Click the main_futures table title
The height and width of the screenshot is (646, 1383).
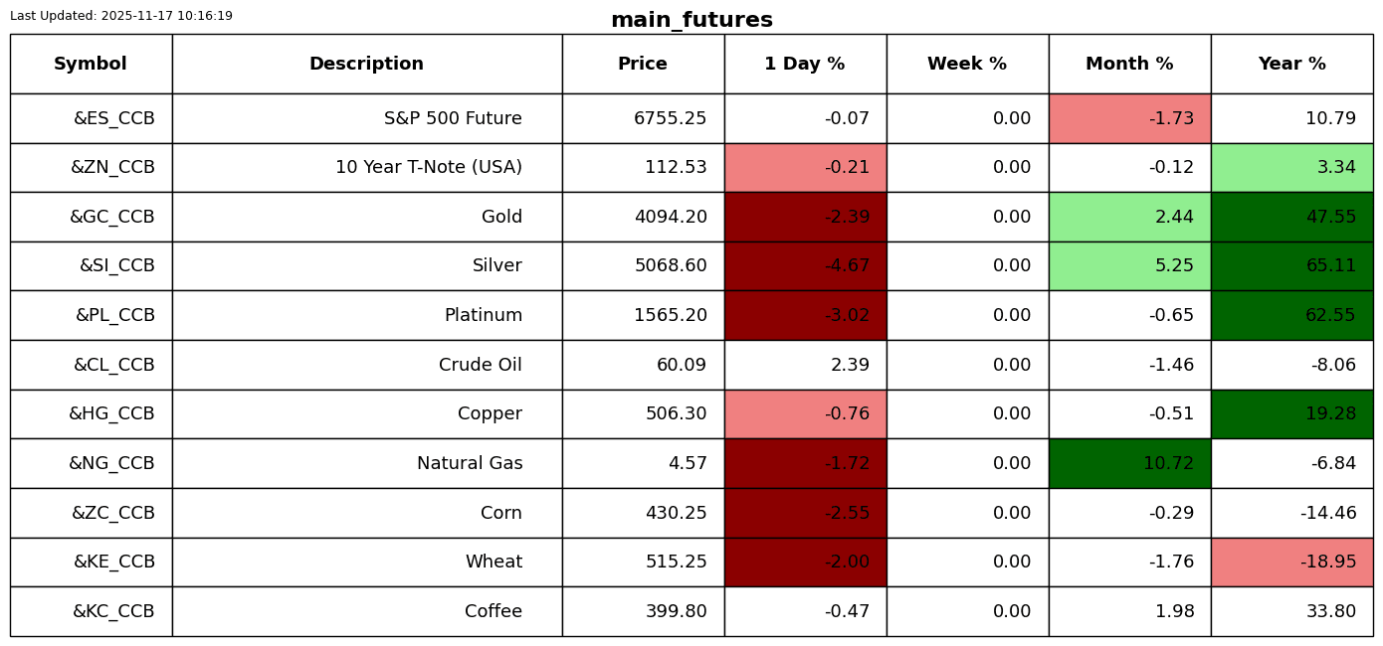[x=691, y=21]
